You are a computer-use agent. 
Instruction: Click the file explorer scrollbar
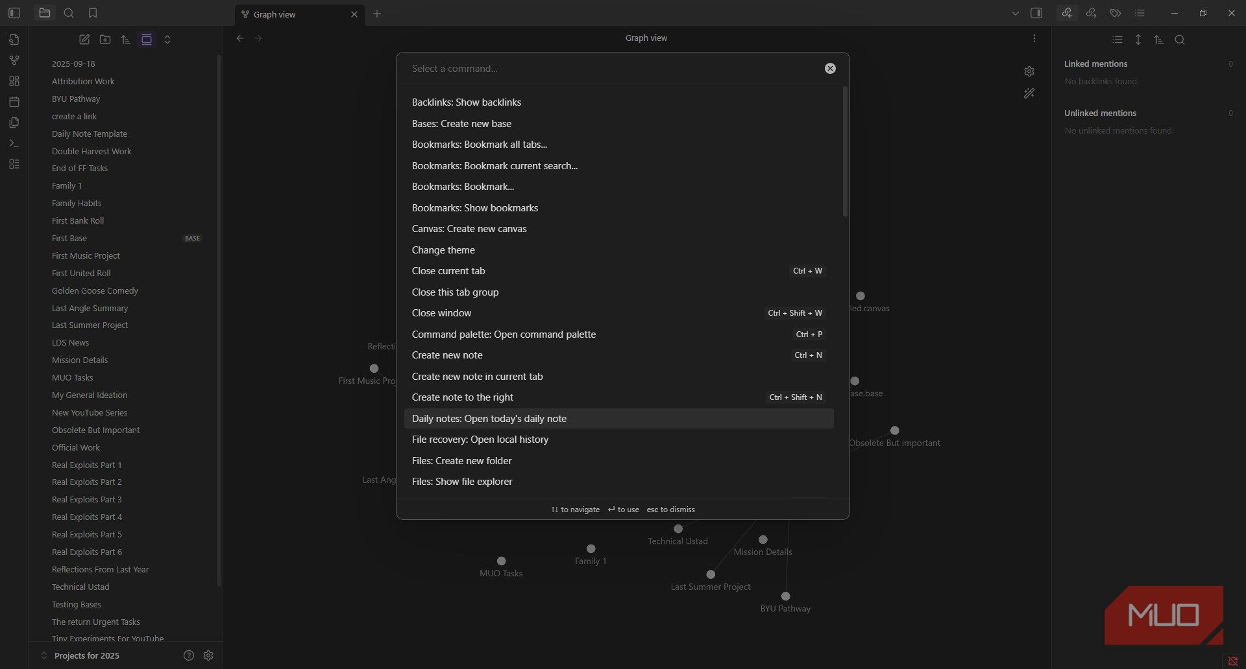pyautogui.click(x=219, y=321)
